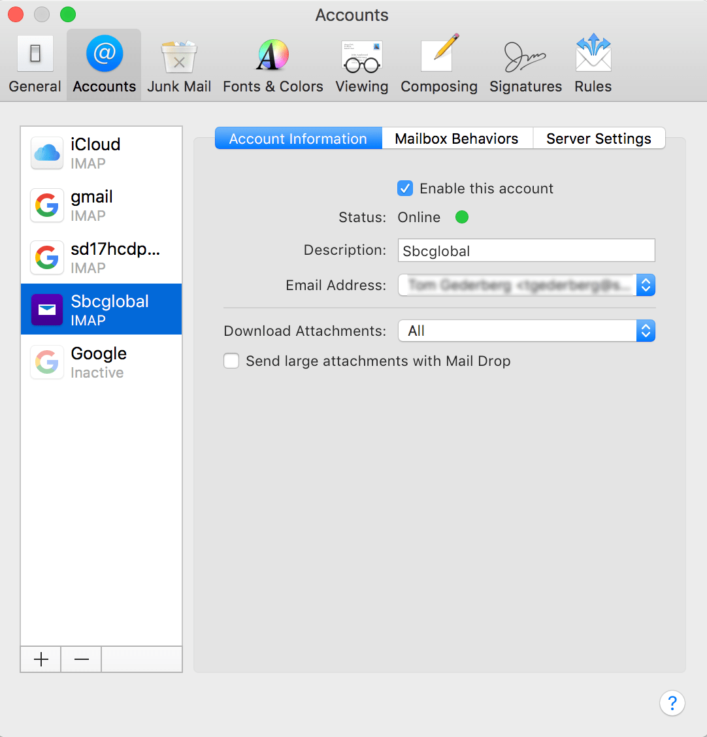Open Help via the question mark button

click(672, 703)
